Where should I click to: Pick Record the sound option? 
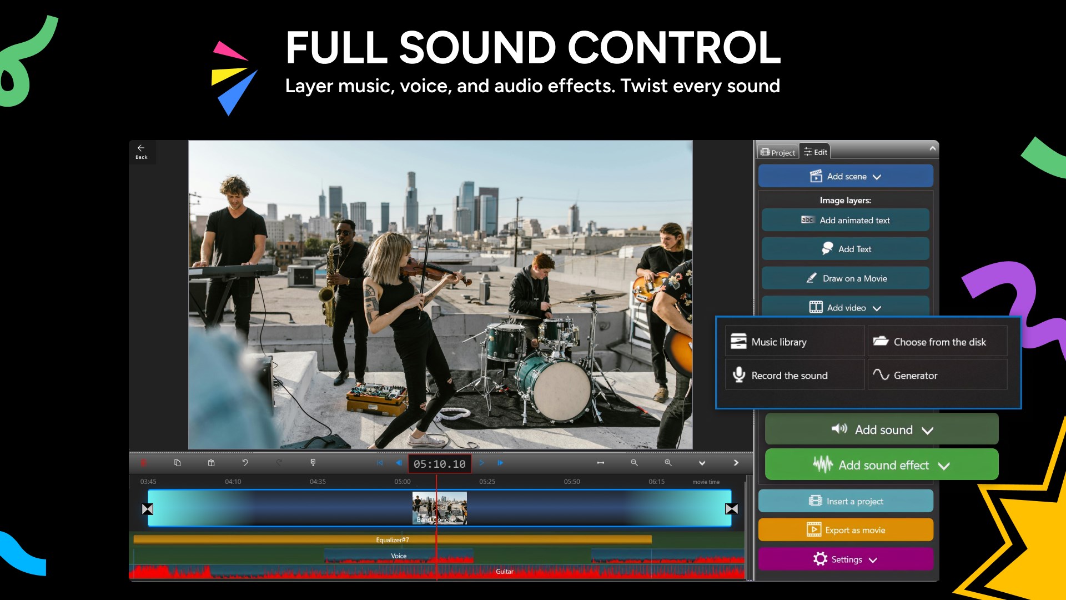(795, 375)
